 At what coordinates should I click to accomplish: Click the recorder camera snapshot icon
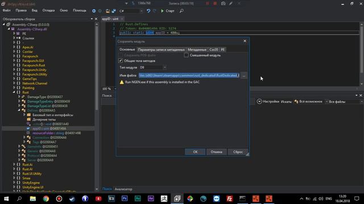pyautogui.click(x=223, y=3)
